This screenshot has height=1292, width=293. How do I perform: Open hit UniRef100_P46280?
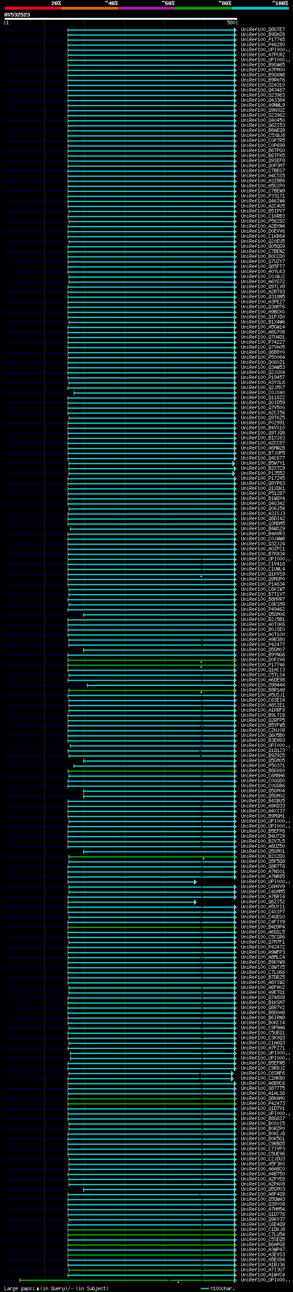click(263, 44)
